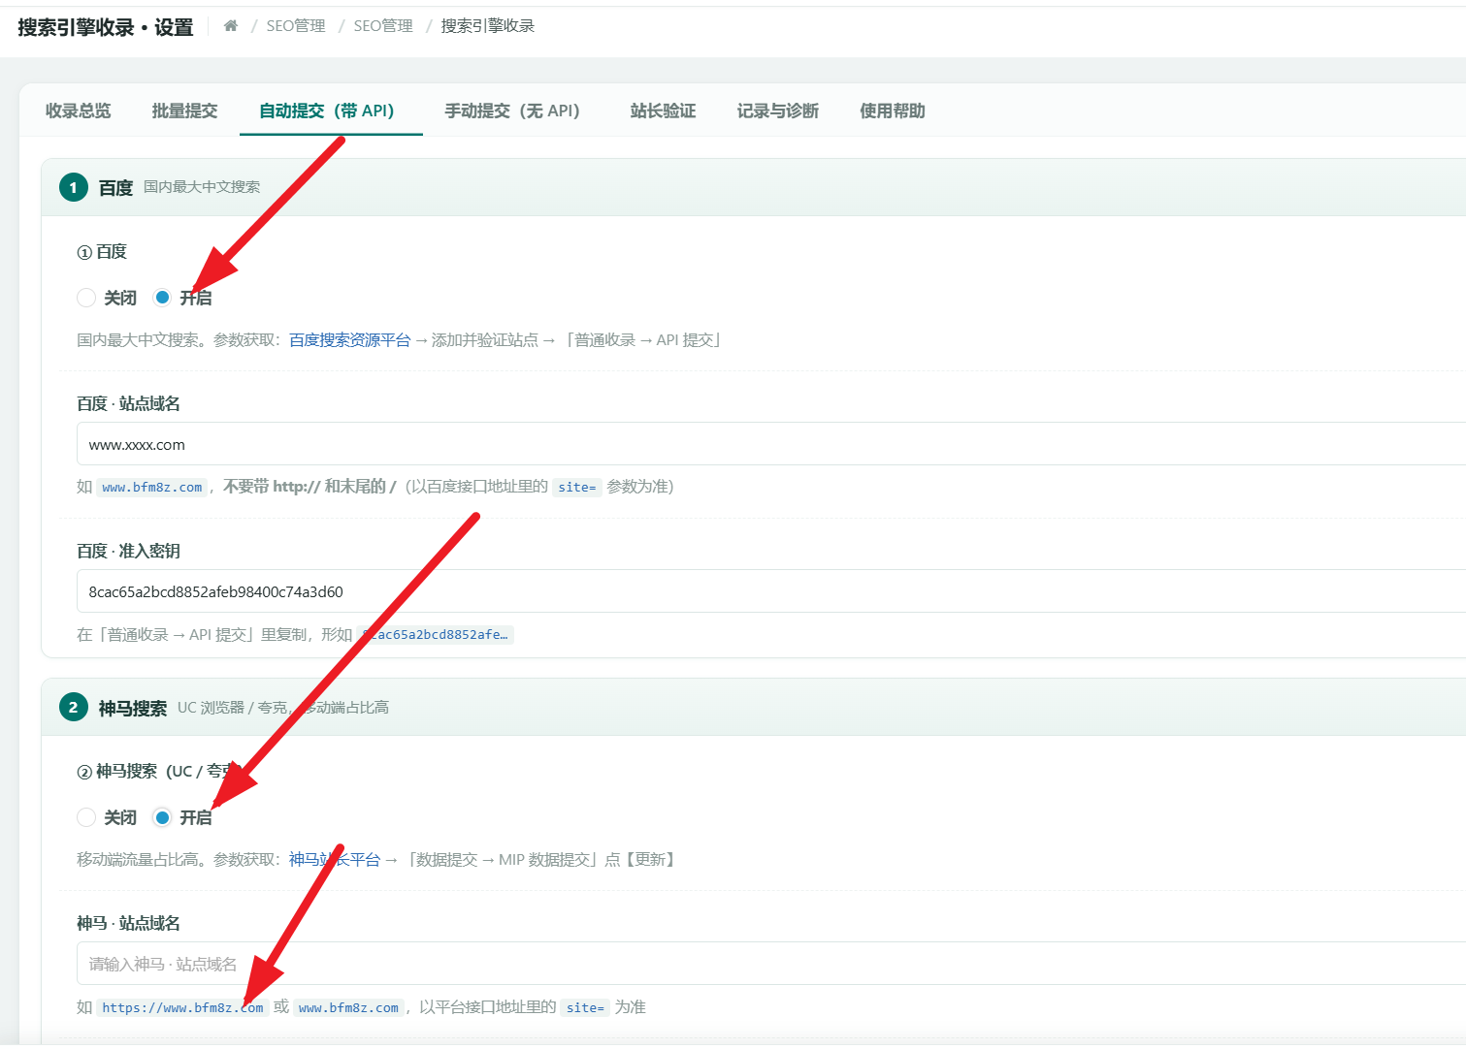Click the 神马·站点域名 input field
The width and height of the screenshot is (1466, 1049).
click(x=771, y=964)
